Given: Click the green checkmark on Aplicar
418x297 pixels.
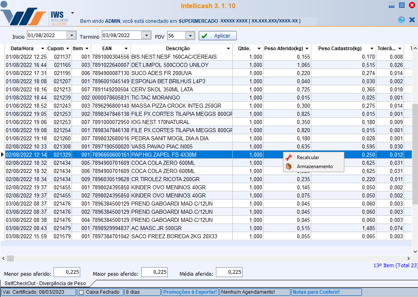Looking at the screenshot, I should [x=205, y=36].
